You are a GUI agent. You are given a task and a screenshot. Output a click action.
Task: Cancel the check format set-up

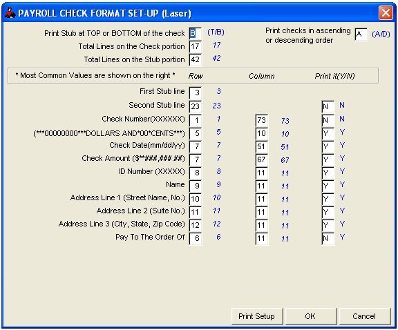(364, 316)
